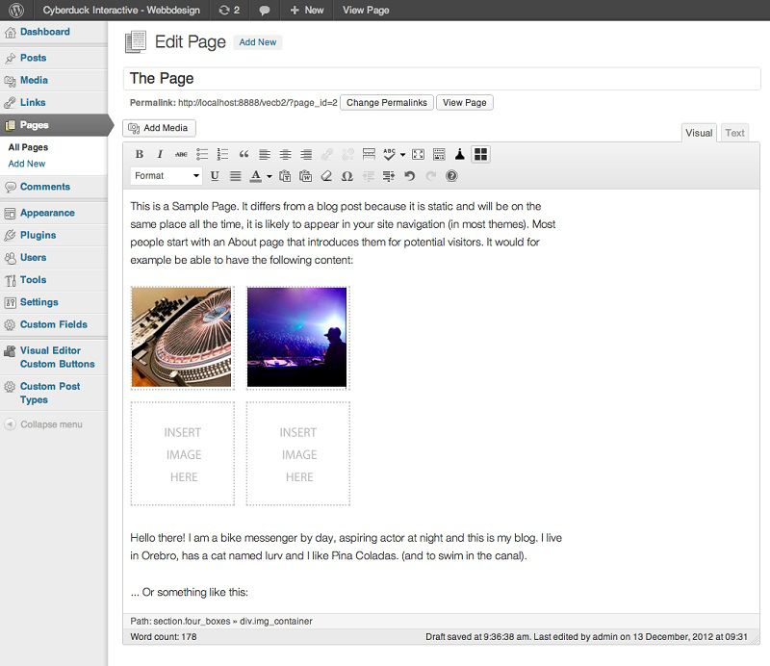Undo the last edit

point(410,176)
